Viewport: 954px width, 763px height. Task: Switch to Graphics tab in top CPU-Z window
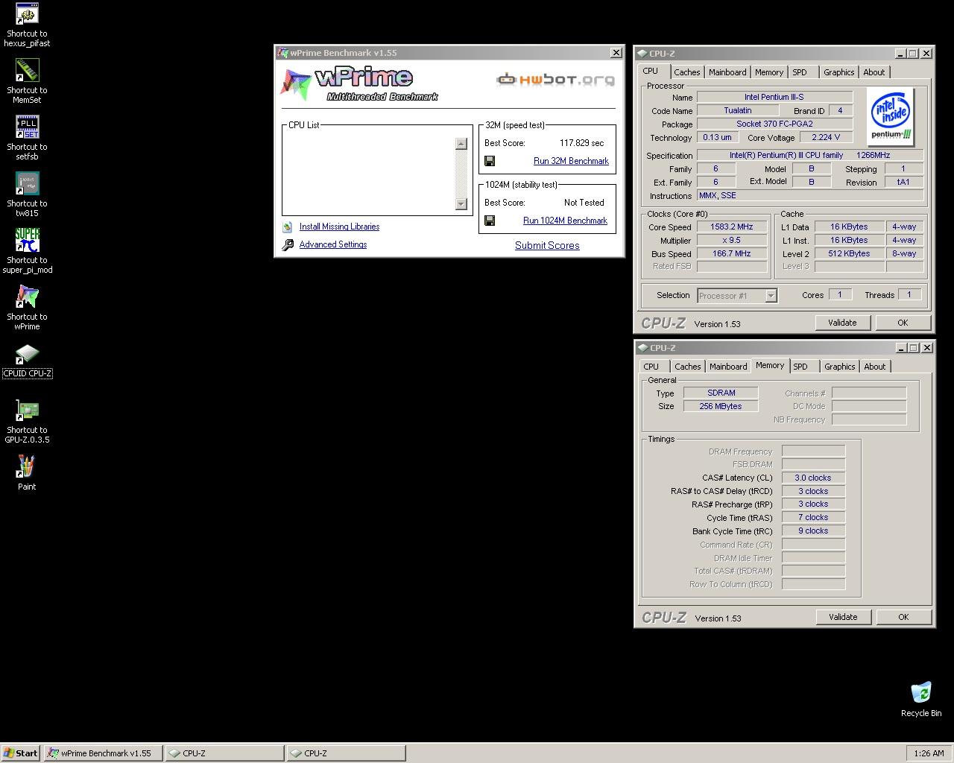838,72
